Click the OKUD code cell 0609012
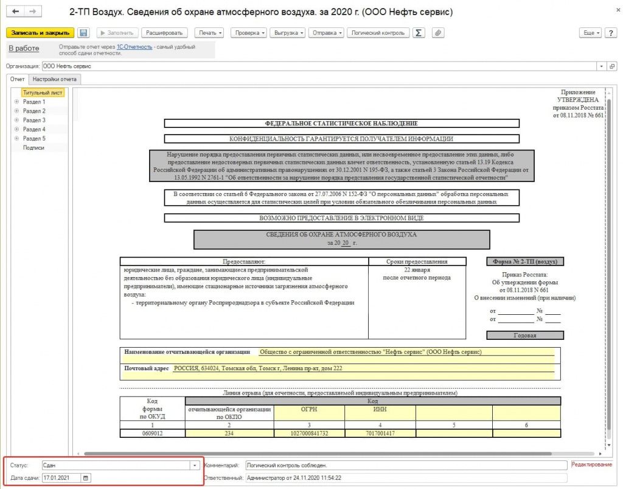Image resolution: width=623 pixels, height=489 pixels. (152, 434)
